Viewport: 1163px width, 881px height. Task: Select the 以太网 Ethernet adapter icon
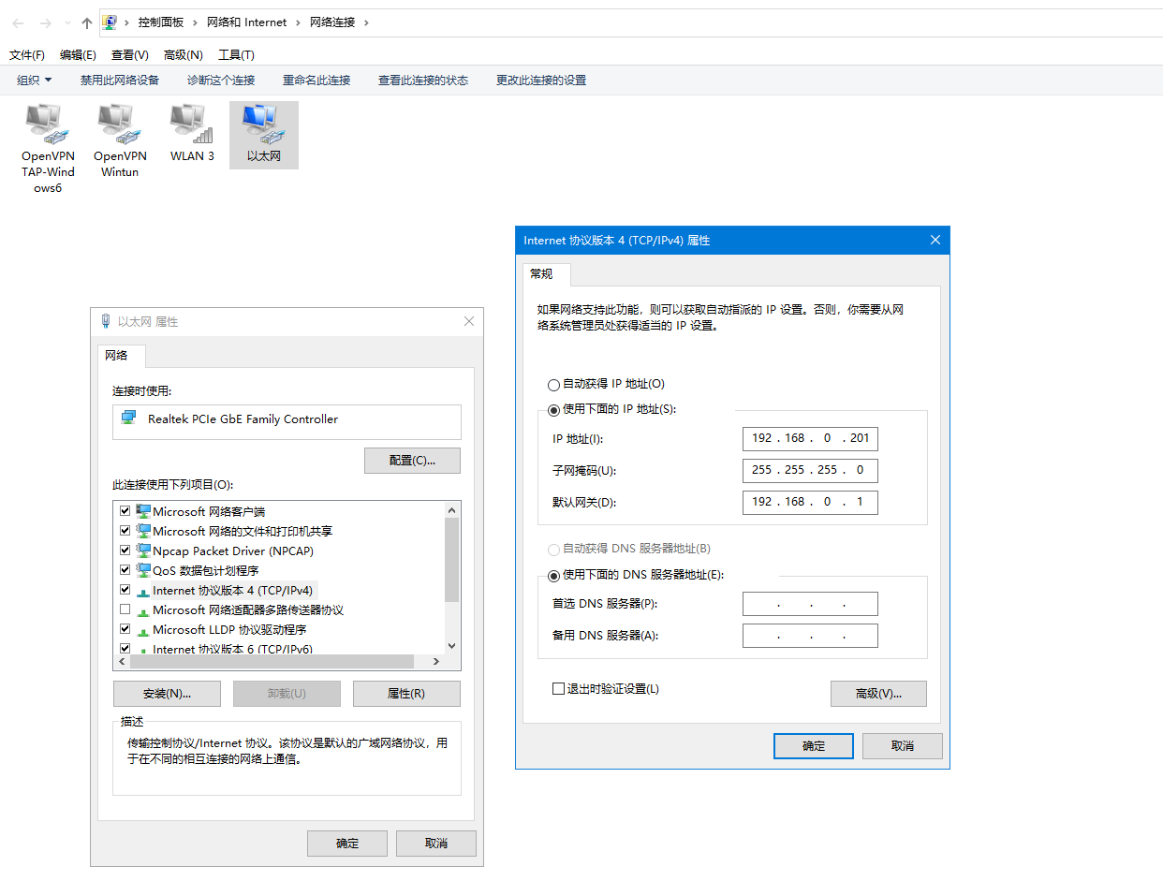coord(263,124)
